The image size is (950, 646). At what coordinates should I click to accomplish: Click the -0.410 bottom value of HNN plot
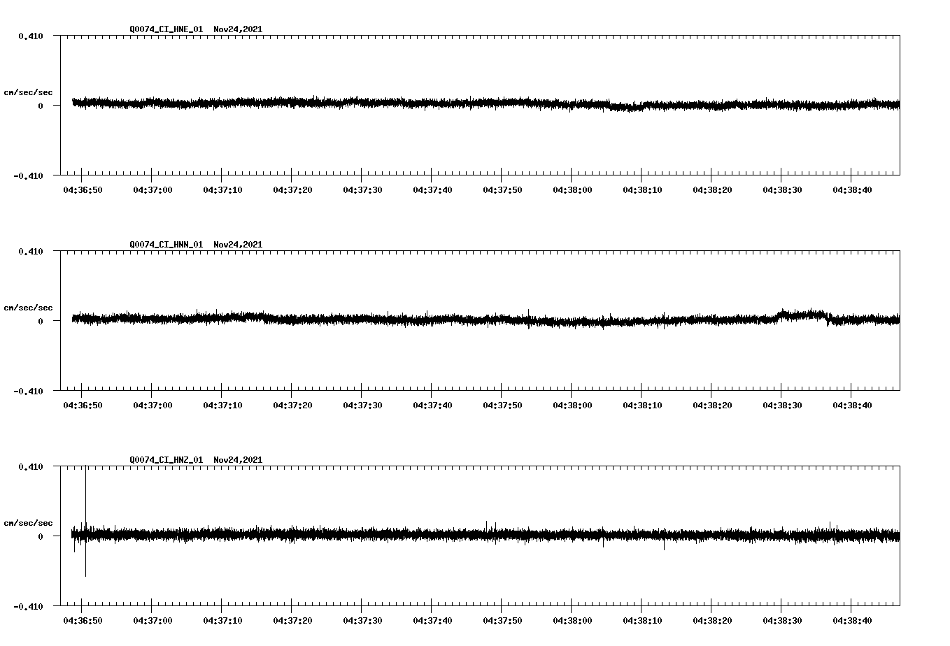(x=28, y=392)
